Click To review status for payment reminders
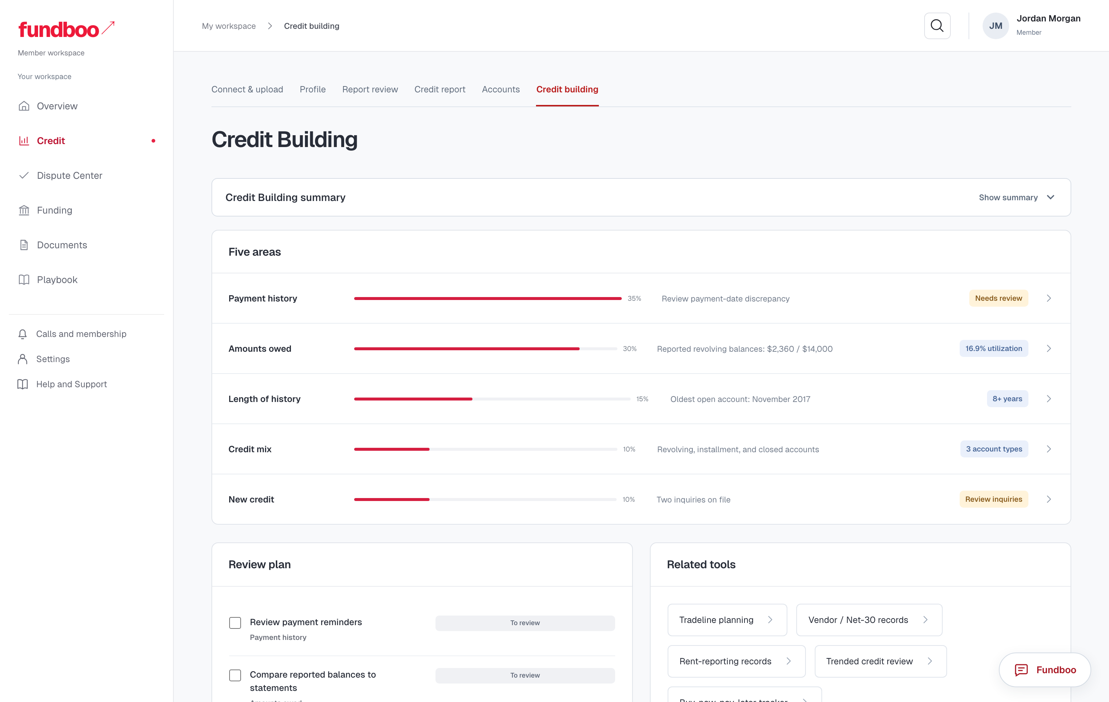The width and height of the screenshot is (1109, 702). pyautogui.click(x=525, y=623)
